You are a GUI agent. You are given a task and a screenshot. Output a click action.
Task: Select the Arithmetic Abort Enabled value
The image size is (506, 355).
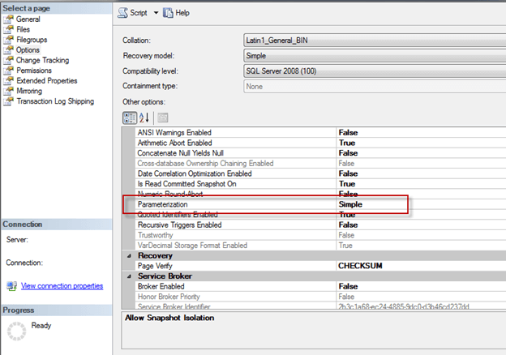click(347, 143)
